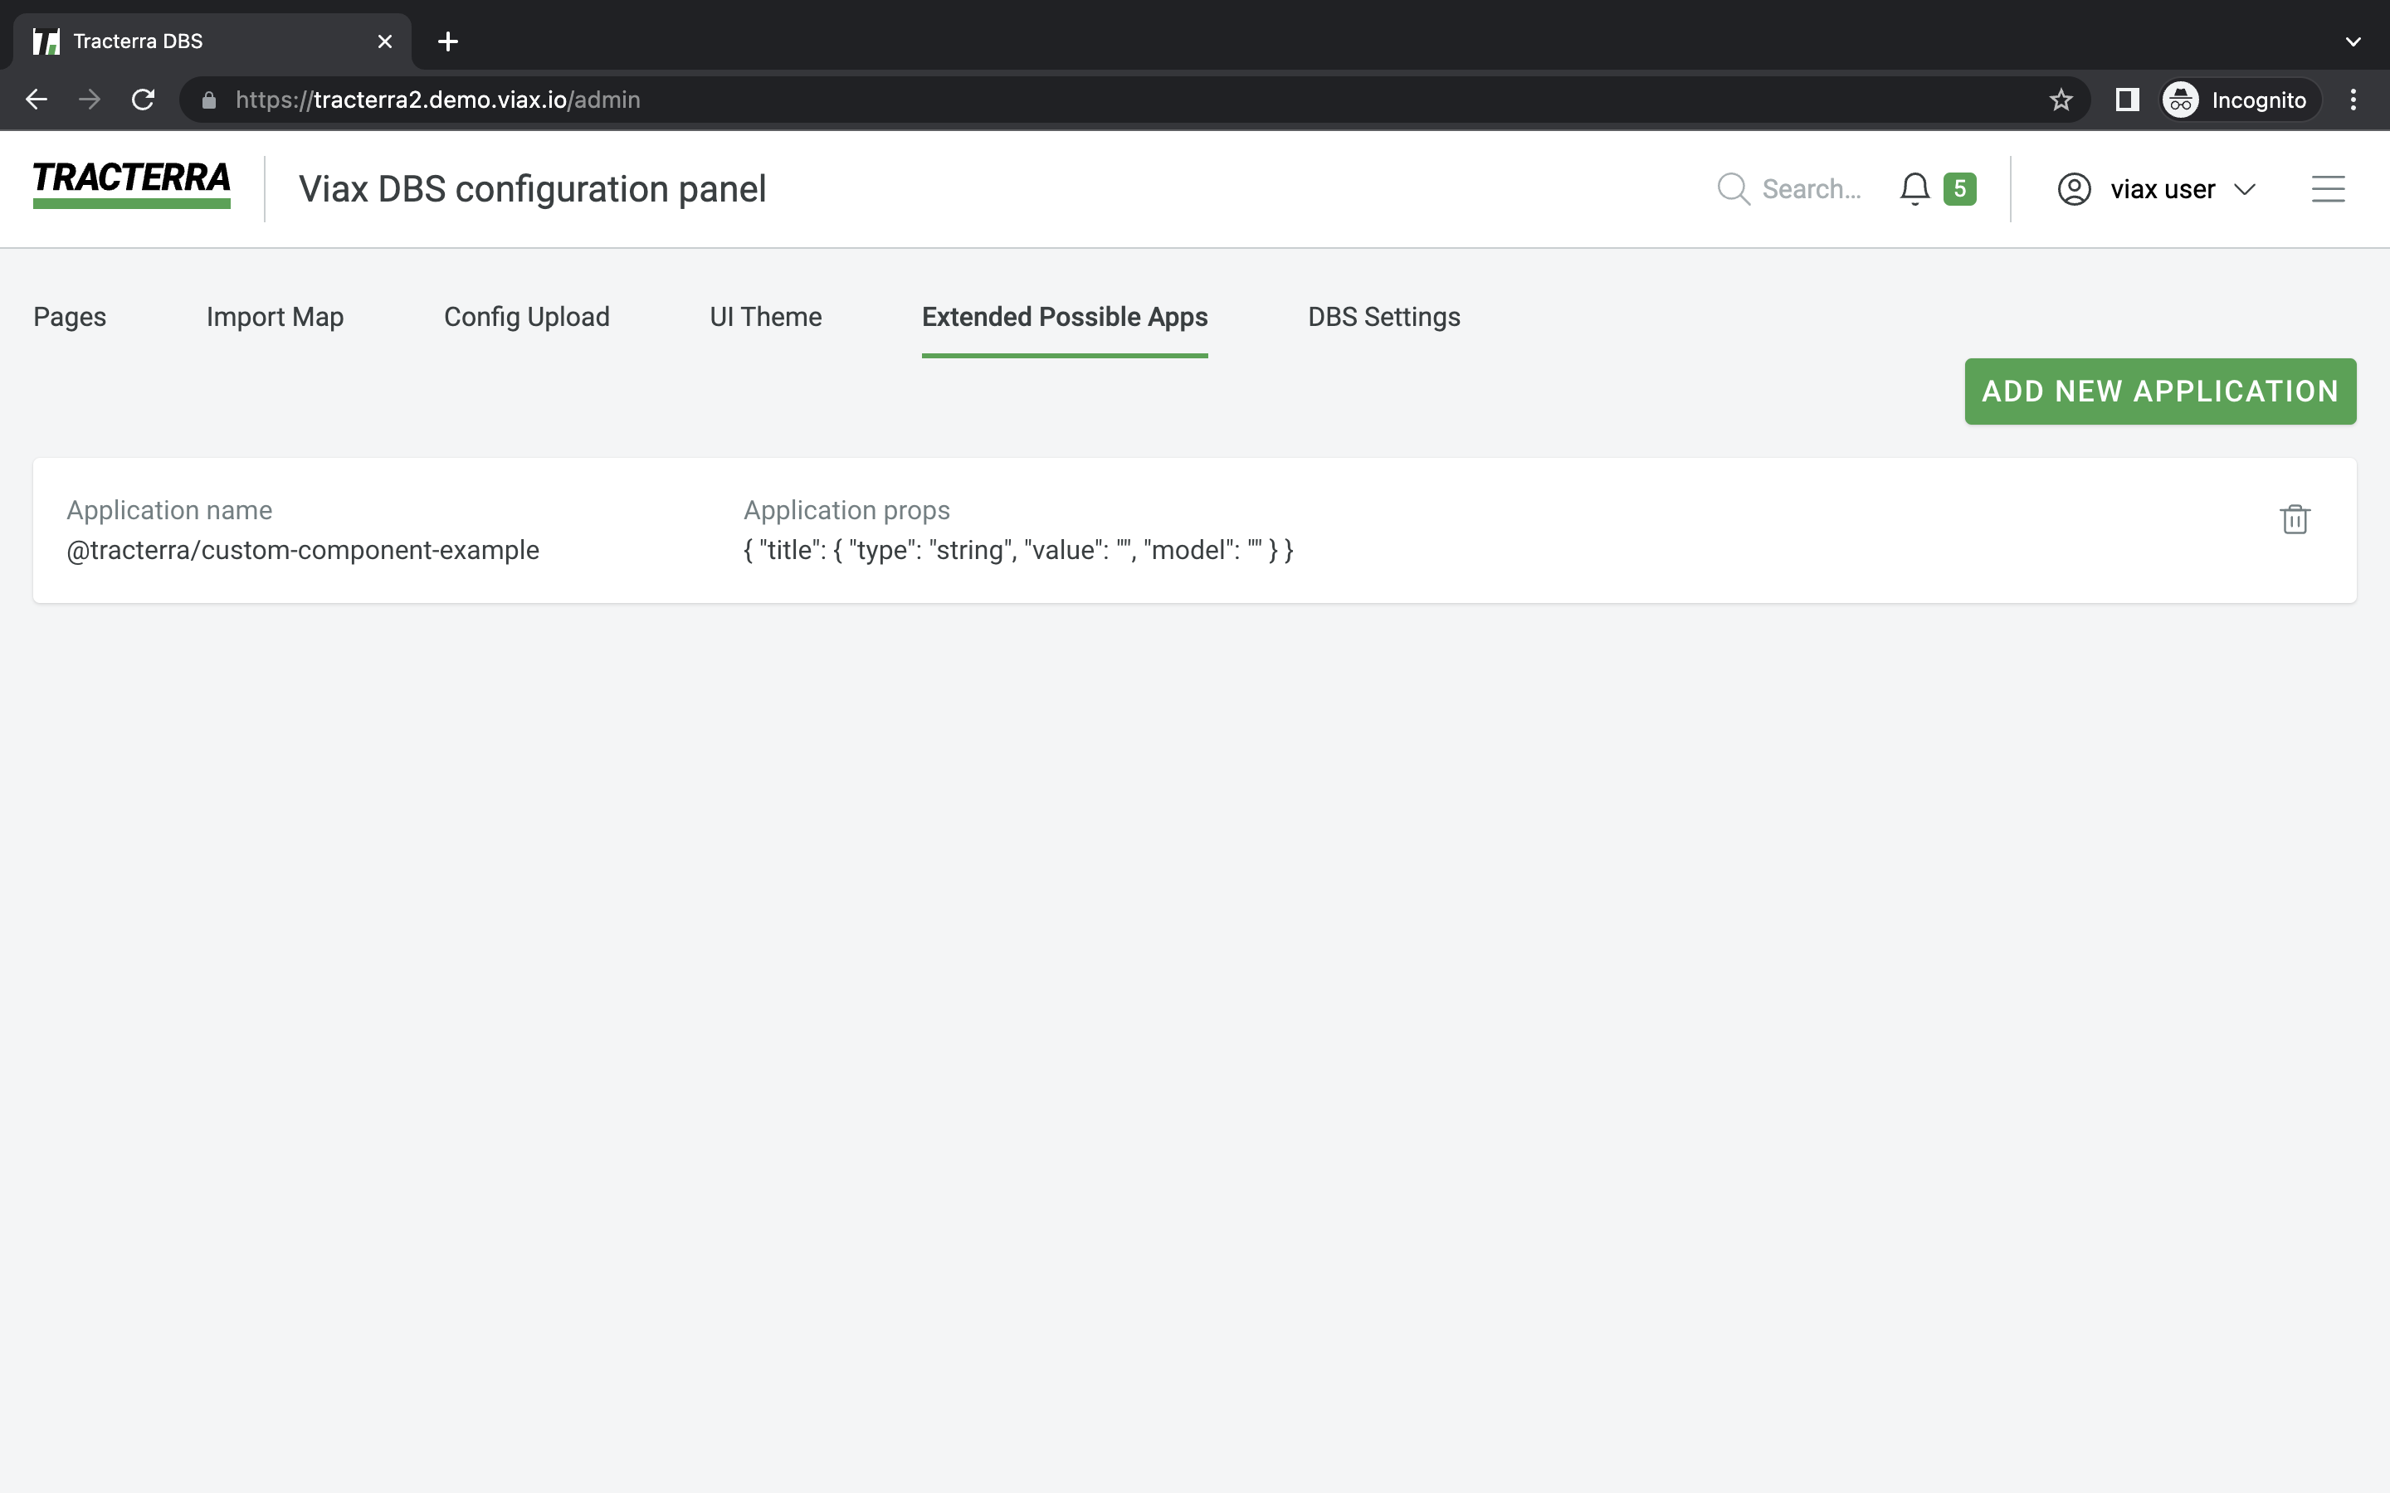Expand the browser tab search chevron
Viewport: 2390px width, 1493px height.
pos(2353,41)
